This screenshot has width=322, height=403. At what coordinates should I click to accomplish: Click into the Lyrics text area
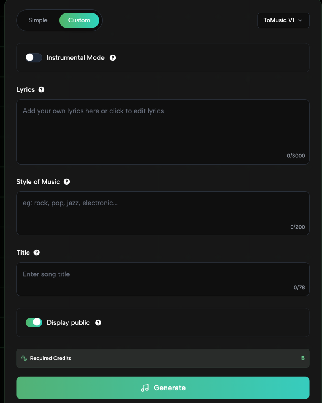[163, 131]
